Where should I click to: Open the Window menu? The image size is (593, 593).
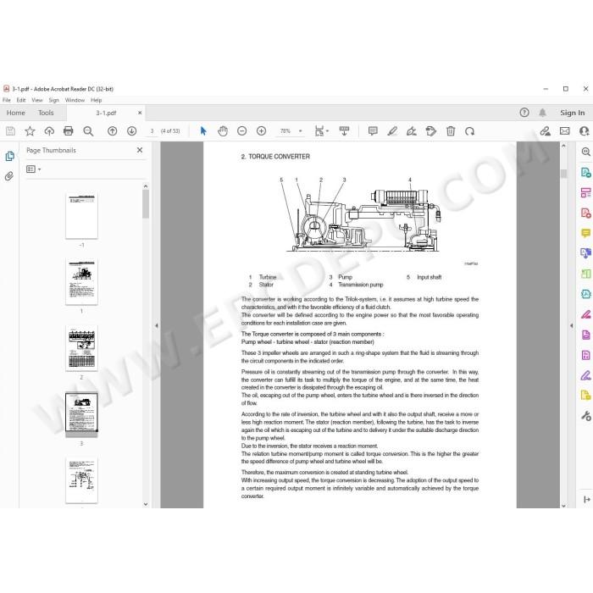pyautogui.click(x=75, y=100)
